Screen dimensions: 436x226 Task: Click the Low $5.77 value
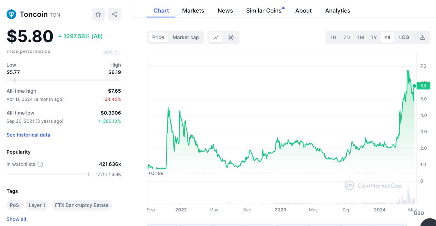(x=13, y=72)
